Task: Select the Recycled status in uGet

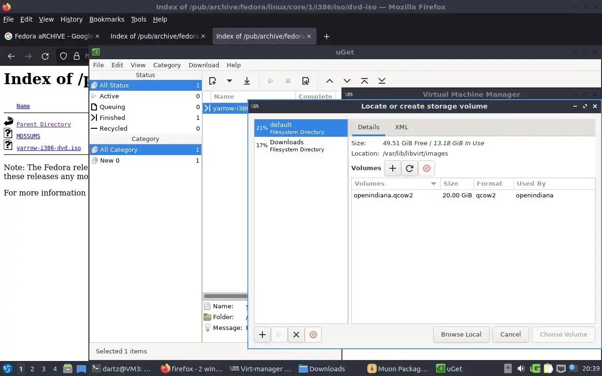Action: coord(146,128)
